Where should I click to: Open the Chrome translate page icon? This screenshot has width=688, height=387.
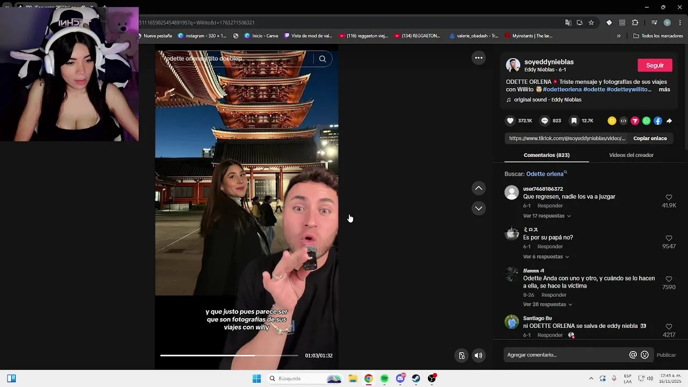pyautogui.click(x=568, y=23)
